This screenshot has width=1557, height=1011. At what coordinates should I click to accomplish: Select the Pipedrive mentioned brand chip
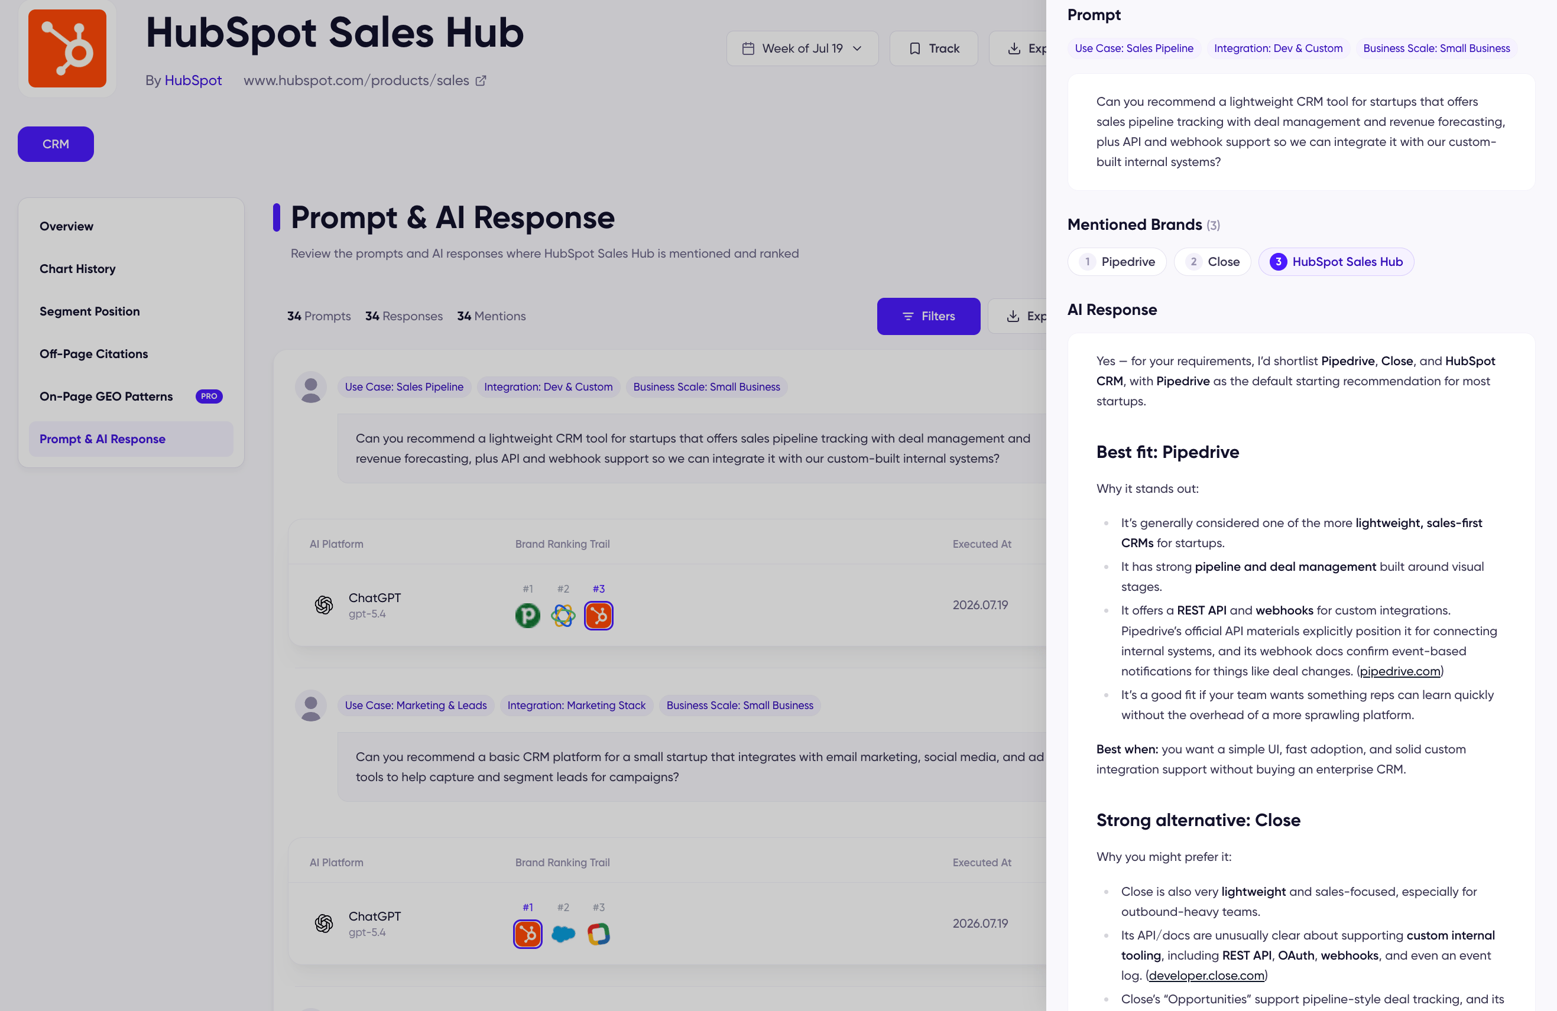pyautogui.click(x=1117, y=262)
